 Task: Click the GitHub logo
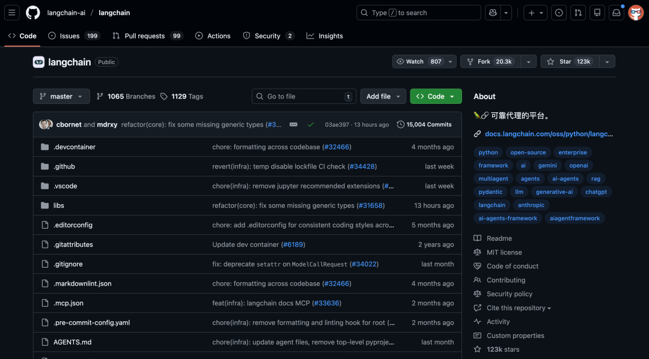(32, 12)
